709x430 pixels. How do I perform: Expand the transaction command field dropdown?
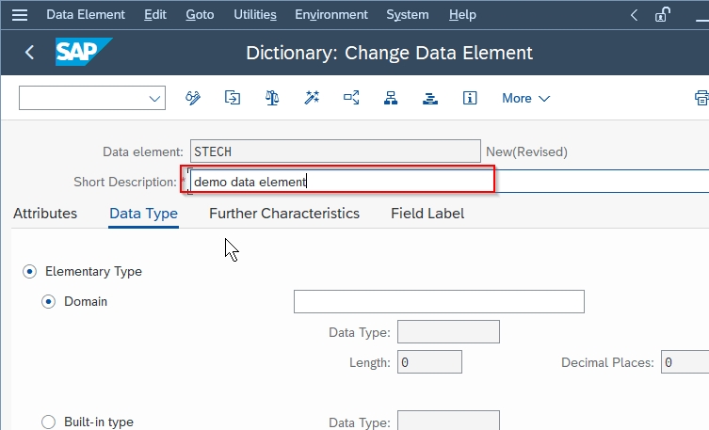[155, 98]
